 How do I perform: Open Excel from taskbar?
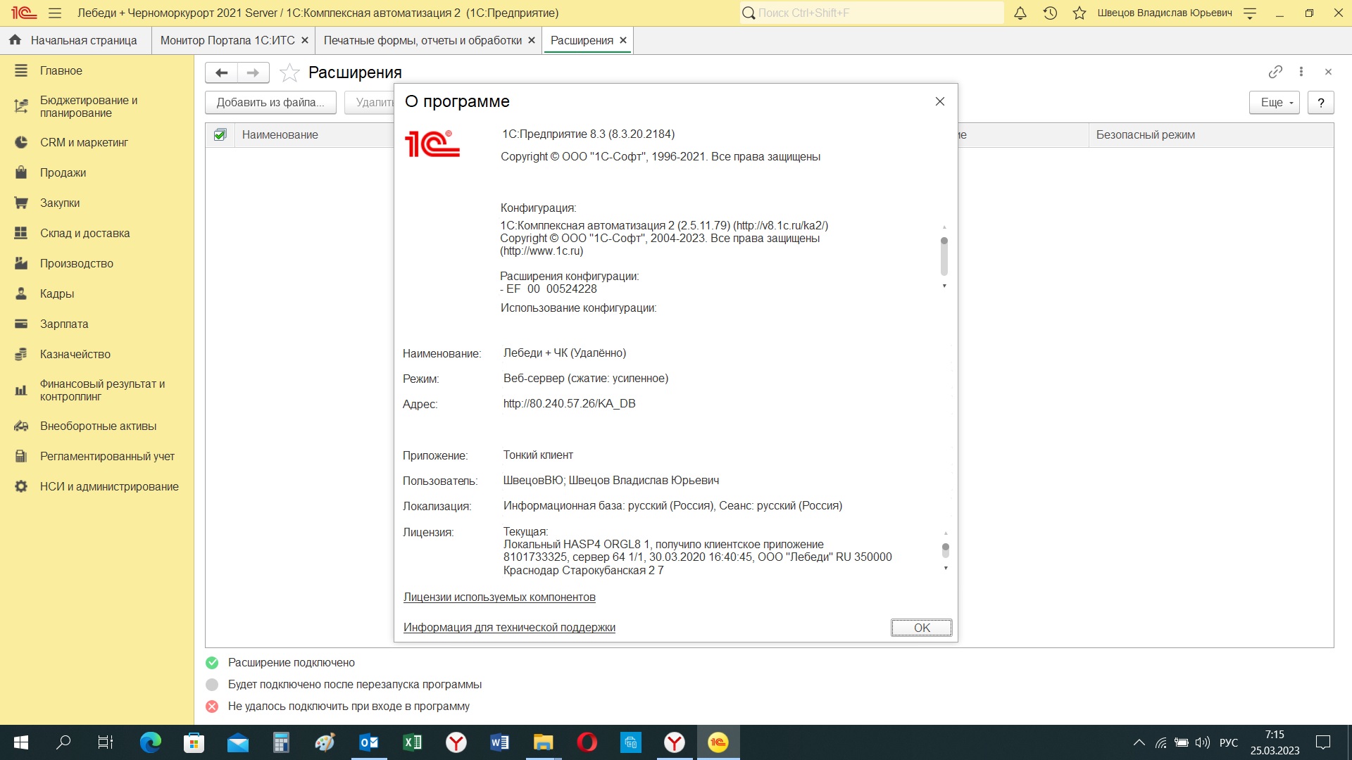click(413, 742)
